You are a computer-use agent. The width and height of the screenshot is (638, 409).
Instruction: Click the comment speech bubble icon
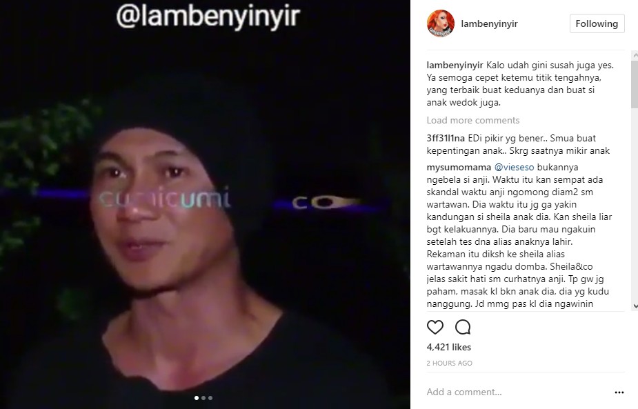pos(463,327)
